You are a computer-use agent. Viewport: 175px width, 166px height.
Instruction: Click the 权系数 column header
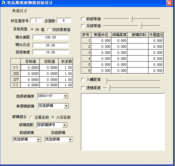tap(66, 62)
